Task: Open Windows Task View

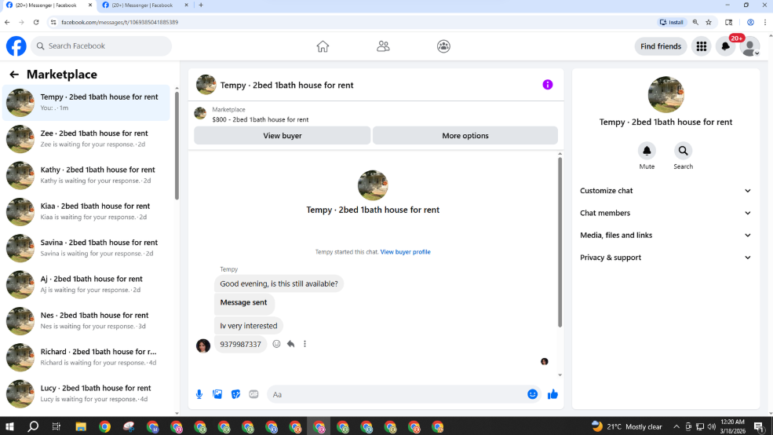Action: 57,426
